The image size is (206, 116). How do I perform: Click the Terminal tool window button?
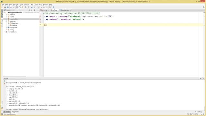pyautogui.click(x=7, y=112)
